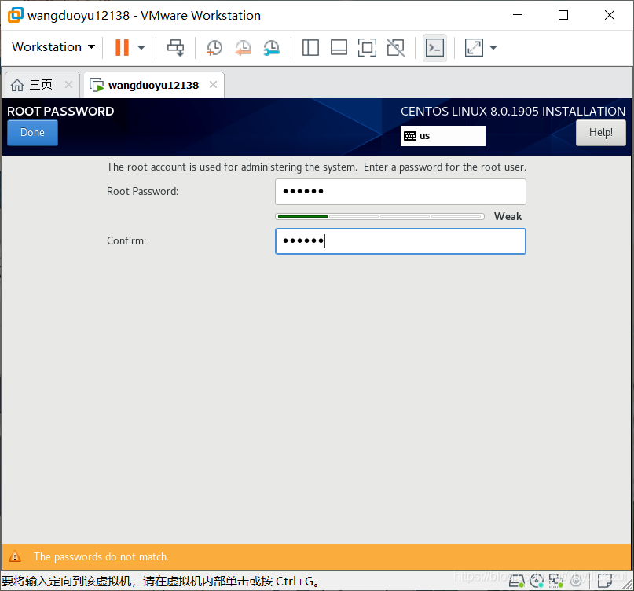Click the Confirm: label
The width and height of the screenshot is (634, 591).
click(126, 240)
